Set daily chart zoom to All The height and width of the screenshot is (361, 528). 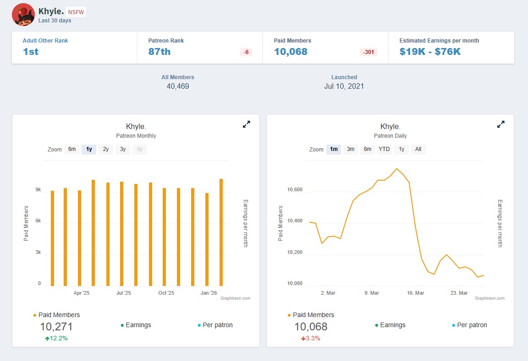(x=418, y=149)
